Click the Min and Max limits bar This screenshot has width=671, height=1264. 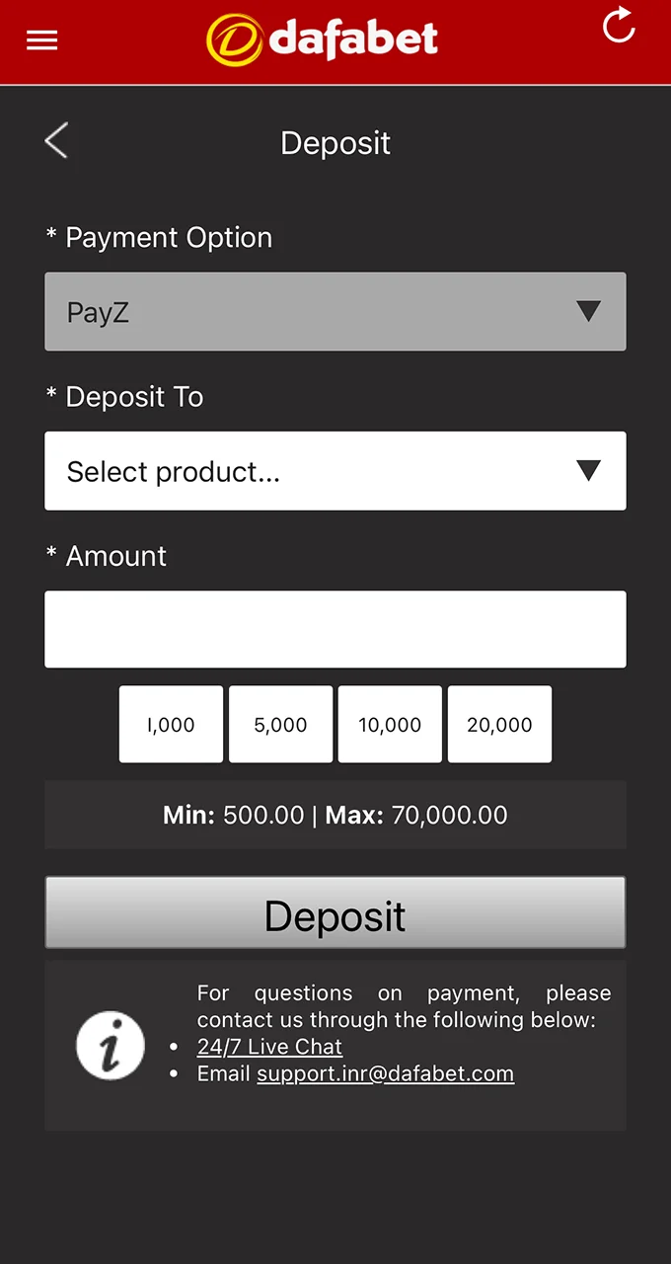335,815
